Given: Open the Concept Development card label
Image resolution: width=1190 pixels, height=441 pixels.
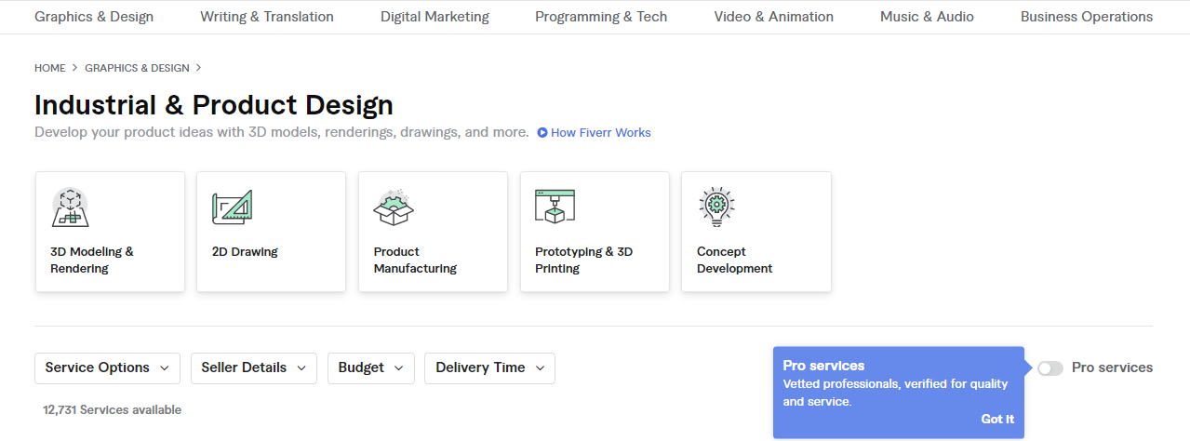Looking at the screenshot, I should (x=734, y=261).
